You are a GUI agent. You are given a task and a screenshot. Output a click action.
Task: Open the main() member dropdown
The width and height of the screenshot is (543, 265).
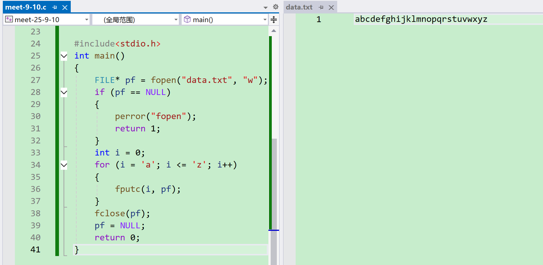[x=265, y=20]
